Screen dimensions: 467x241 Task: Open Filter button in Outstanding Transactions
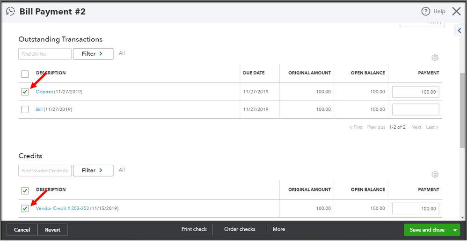pyautogui.click(x=93, y=54)
